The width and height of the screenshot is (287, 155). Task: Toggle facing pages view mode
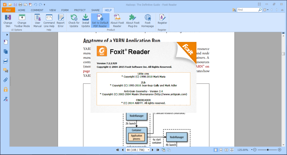click(x=226, y=150)
